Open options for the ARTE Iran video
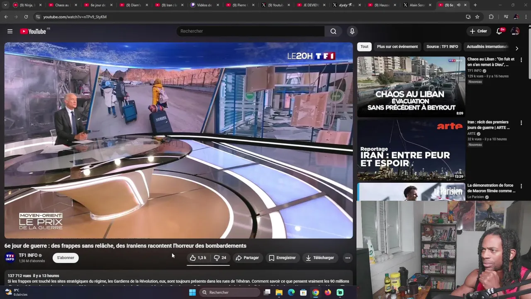This screenshot has width=531, height=299. point(521,123)
